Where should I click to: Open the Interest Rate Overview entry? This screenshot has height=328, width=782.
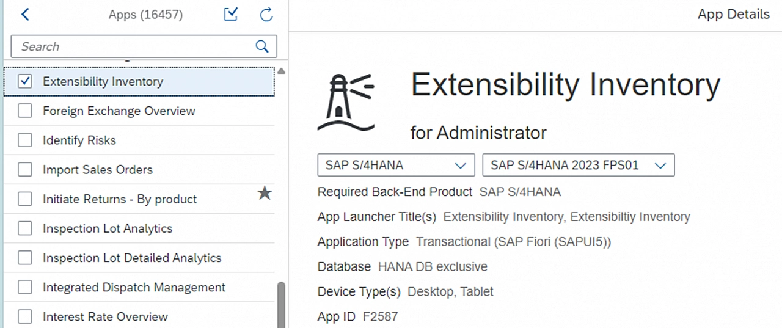pos(139,316)
